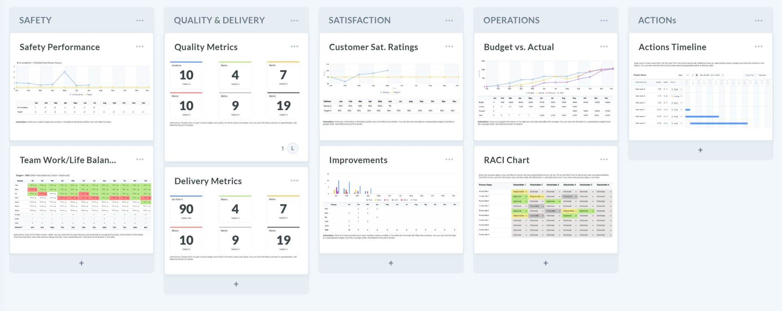Open Delivery Metrics card options menu
The width and height of the screenshot is (782, 311).
[294, 180]
